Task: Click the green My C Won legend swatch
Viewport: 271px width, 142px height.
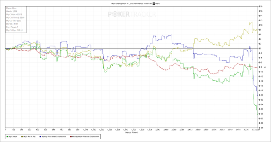Action: (x=7, y=137)
